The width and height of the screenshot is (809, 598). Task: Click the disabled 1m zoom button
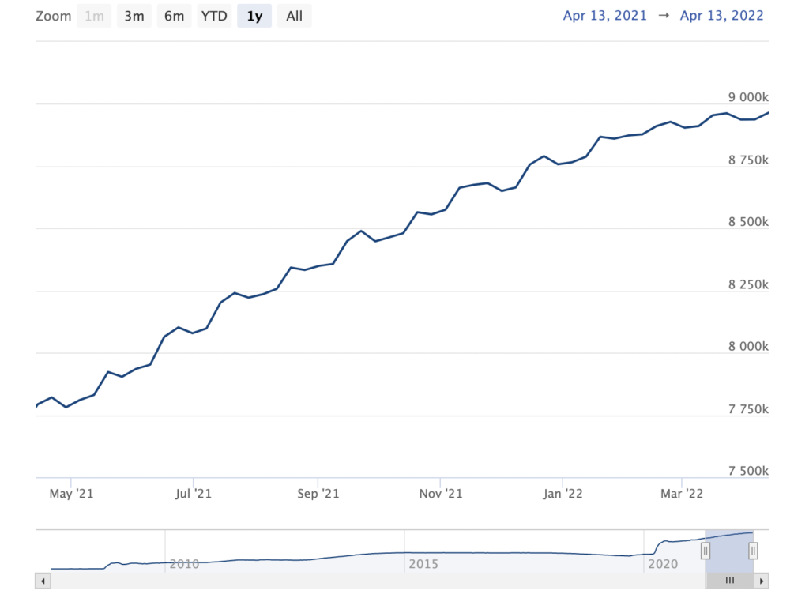pyautogui.click(x=94, y=16)
